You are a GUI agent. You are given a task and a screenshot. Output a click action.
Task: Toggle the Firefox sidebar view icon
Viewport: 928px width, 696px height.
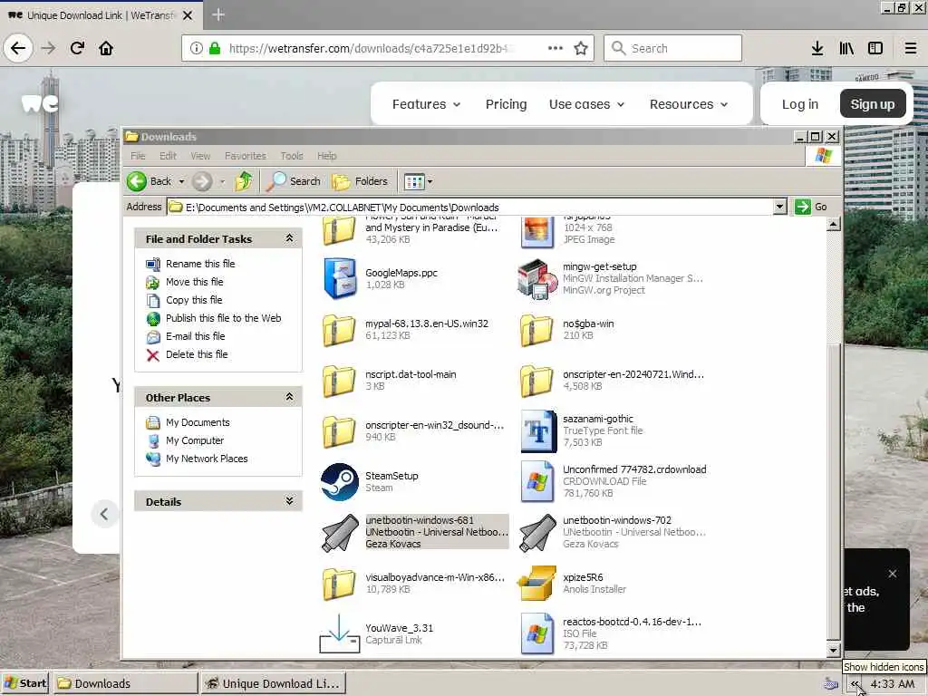[x=875, y=48]
